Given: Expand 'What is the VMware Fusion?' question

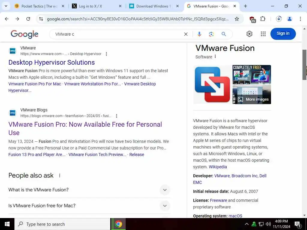Looking at the screenshot, I should (x=89, y=190).
